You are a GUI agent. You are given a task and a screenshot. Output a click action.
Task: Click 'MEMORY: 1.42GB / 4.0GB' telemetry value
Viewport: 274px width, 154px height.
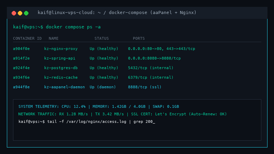pos(119,106)
